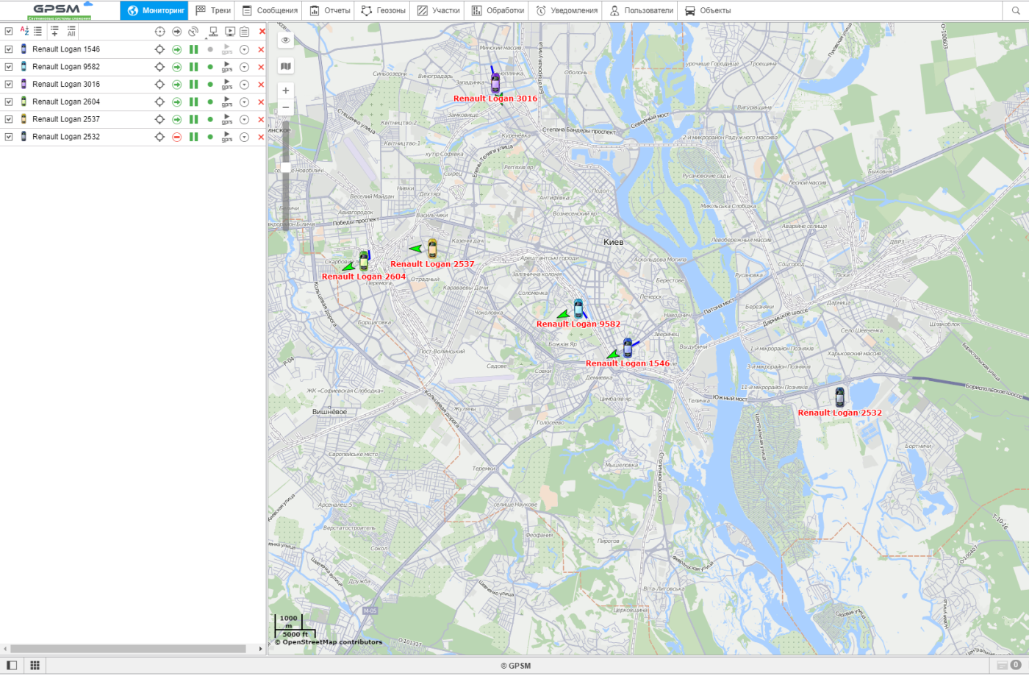The height and width of the screenshot is (676, 1029).
Task: Open dropdown circle for Renault Logan 3016
Action: (x=244, y=85)
